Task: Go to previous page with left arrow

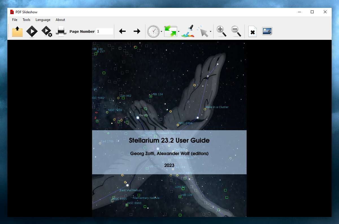Action: pos(122,31)
